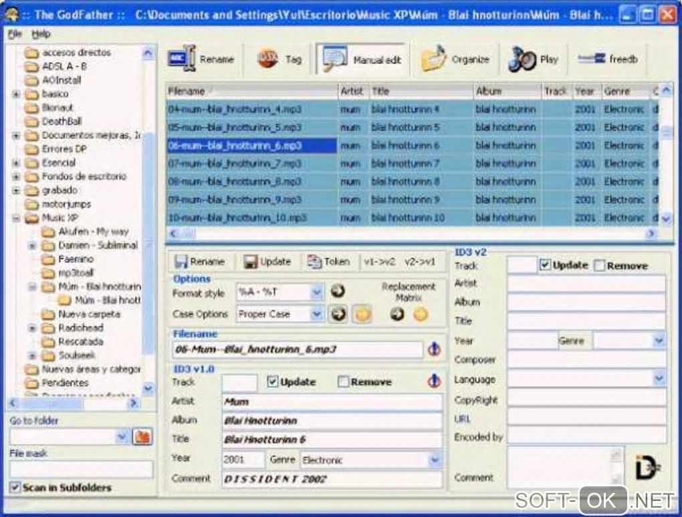This screenshot has width=682, height=517.
Task: Select the Music XP folder icon
Action: point(31,218)
